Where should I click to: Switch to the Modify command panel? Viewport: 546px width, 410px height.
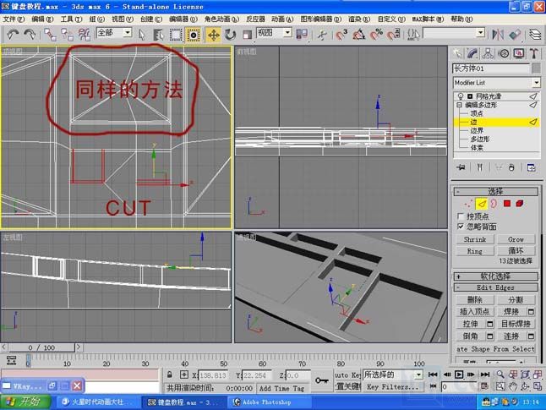click(472, 53)
